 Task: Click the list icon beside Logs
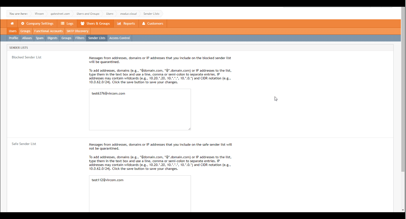63,23
